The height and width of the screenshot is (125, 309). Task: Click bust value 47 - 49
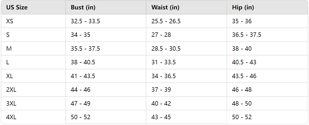[x=80, y=104]
